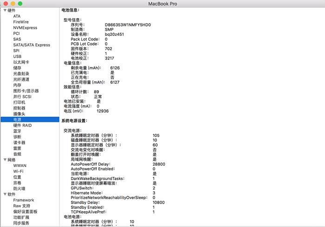Open the 偏好设置面板 preference panes entry
Image resolution: width=325 pixels, height=227 pixels.
point(25,212)
